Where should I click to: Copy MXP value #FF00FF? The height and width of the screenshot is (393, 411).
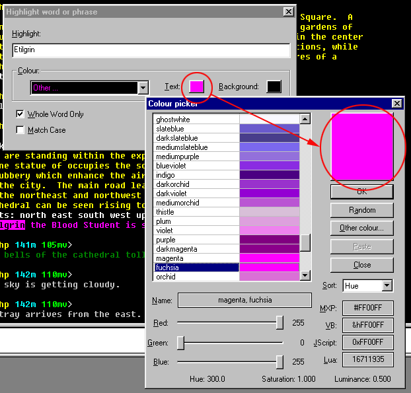point(368,308)
